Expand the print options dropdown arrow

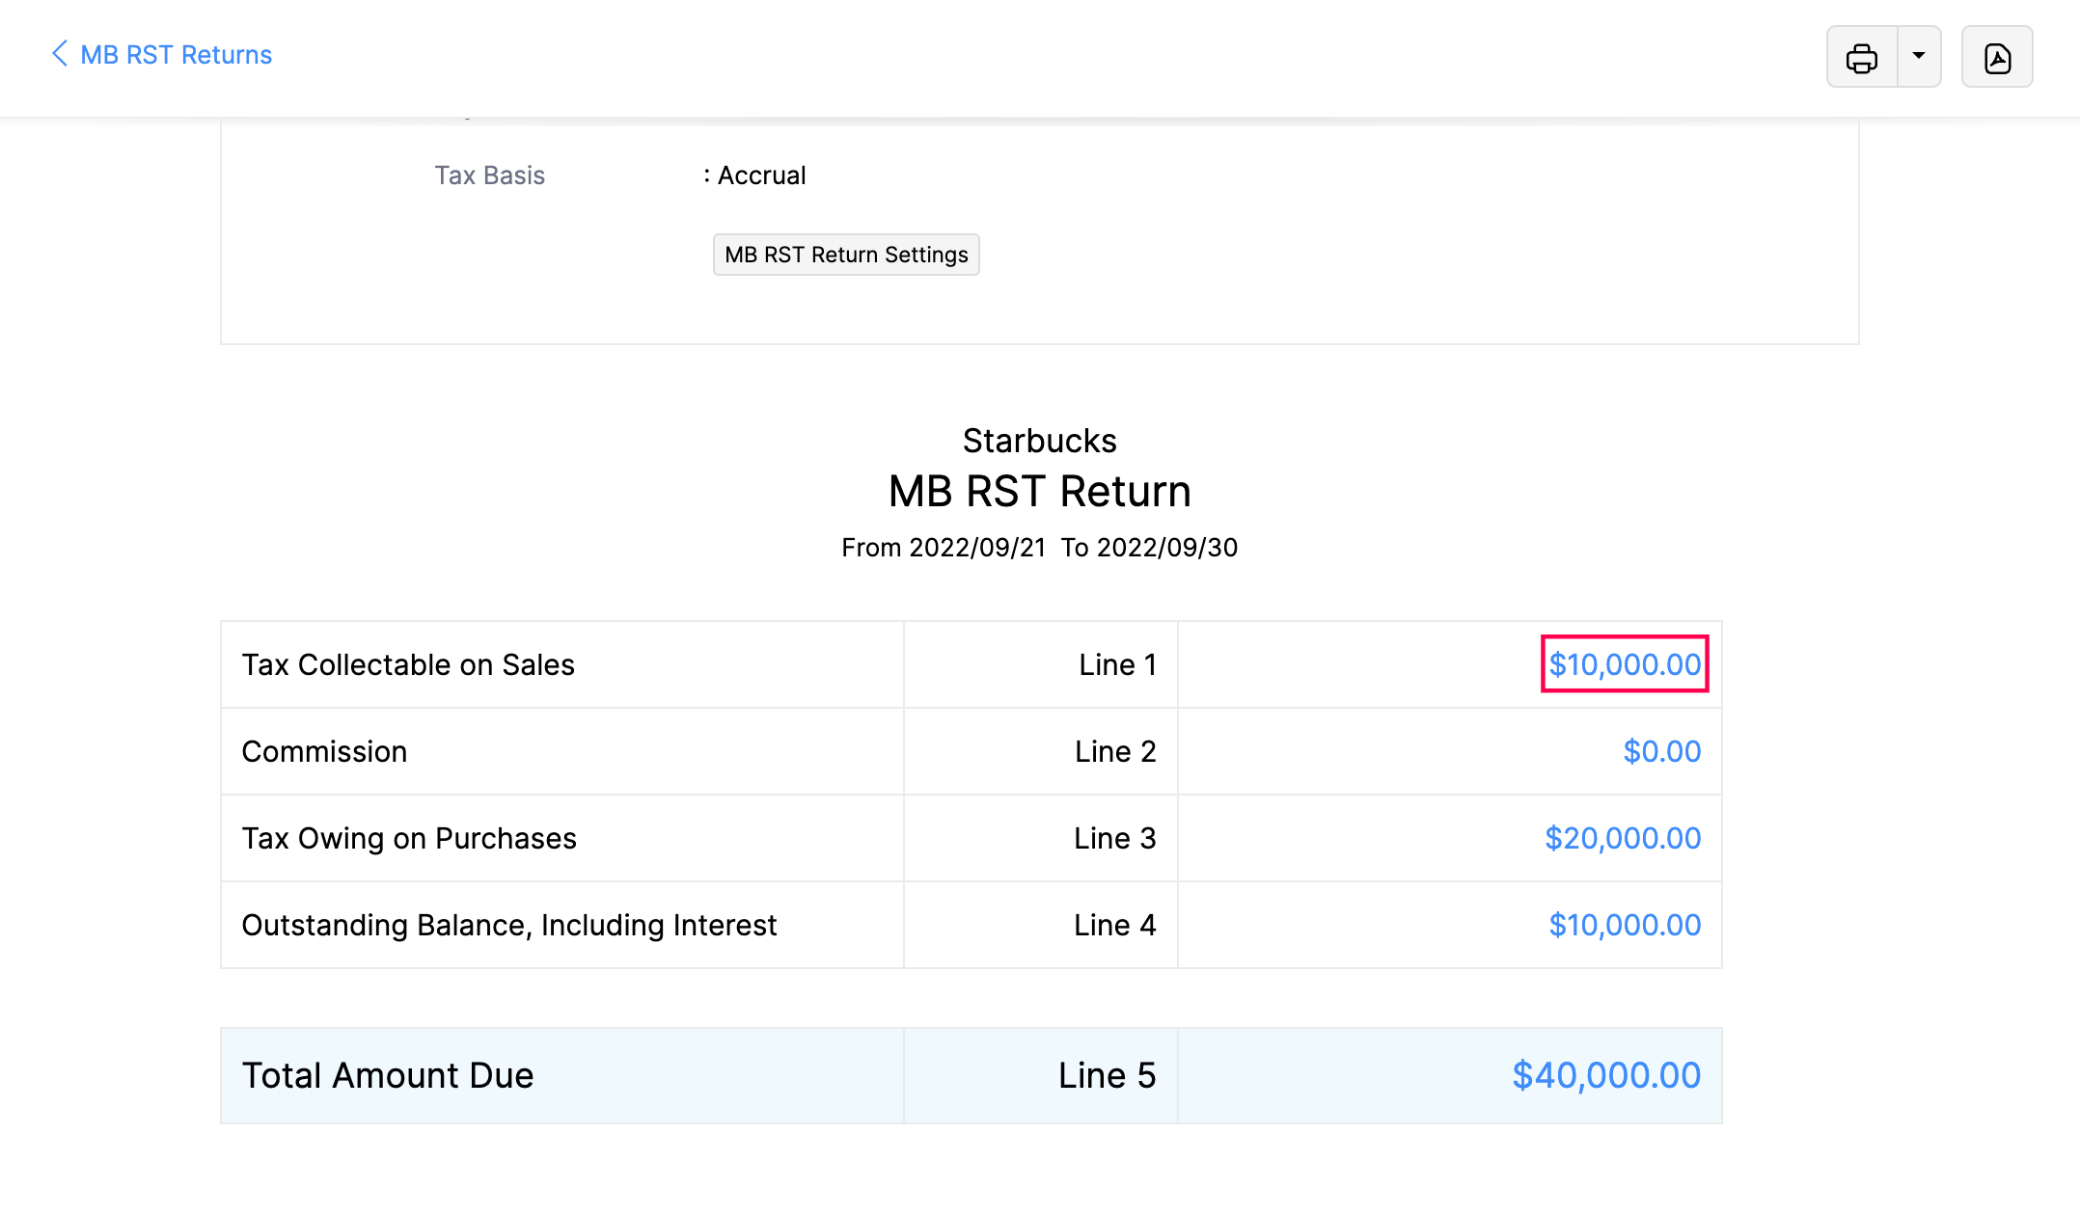[x=1919, y=56]
